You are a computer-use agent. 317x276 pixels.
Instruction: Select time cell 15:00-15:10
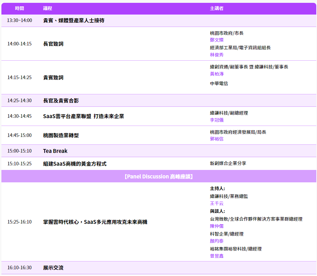click(x=20, y=151)
